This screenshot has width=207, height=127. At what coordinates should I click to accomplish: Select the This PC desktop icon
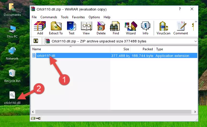click(12, 32)
